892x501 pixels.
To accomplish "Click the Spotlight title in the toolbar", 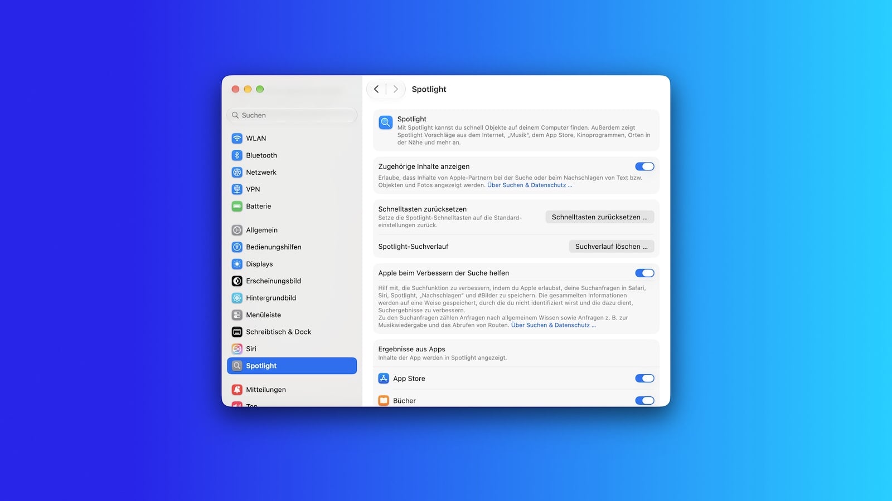I will coord(429,89).
